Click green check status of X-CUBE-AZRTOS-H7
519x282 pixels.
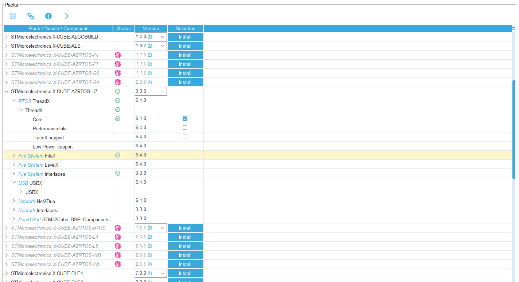pyautogui.click(x=117, y=91)
